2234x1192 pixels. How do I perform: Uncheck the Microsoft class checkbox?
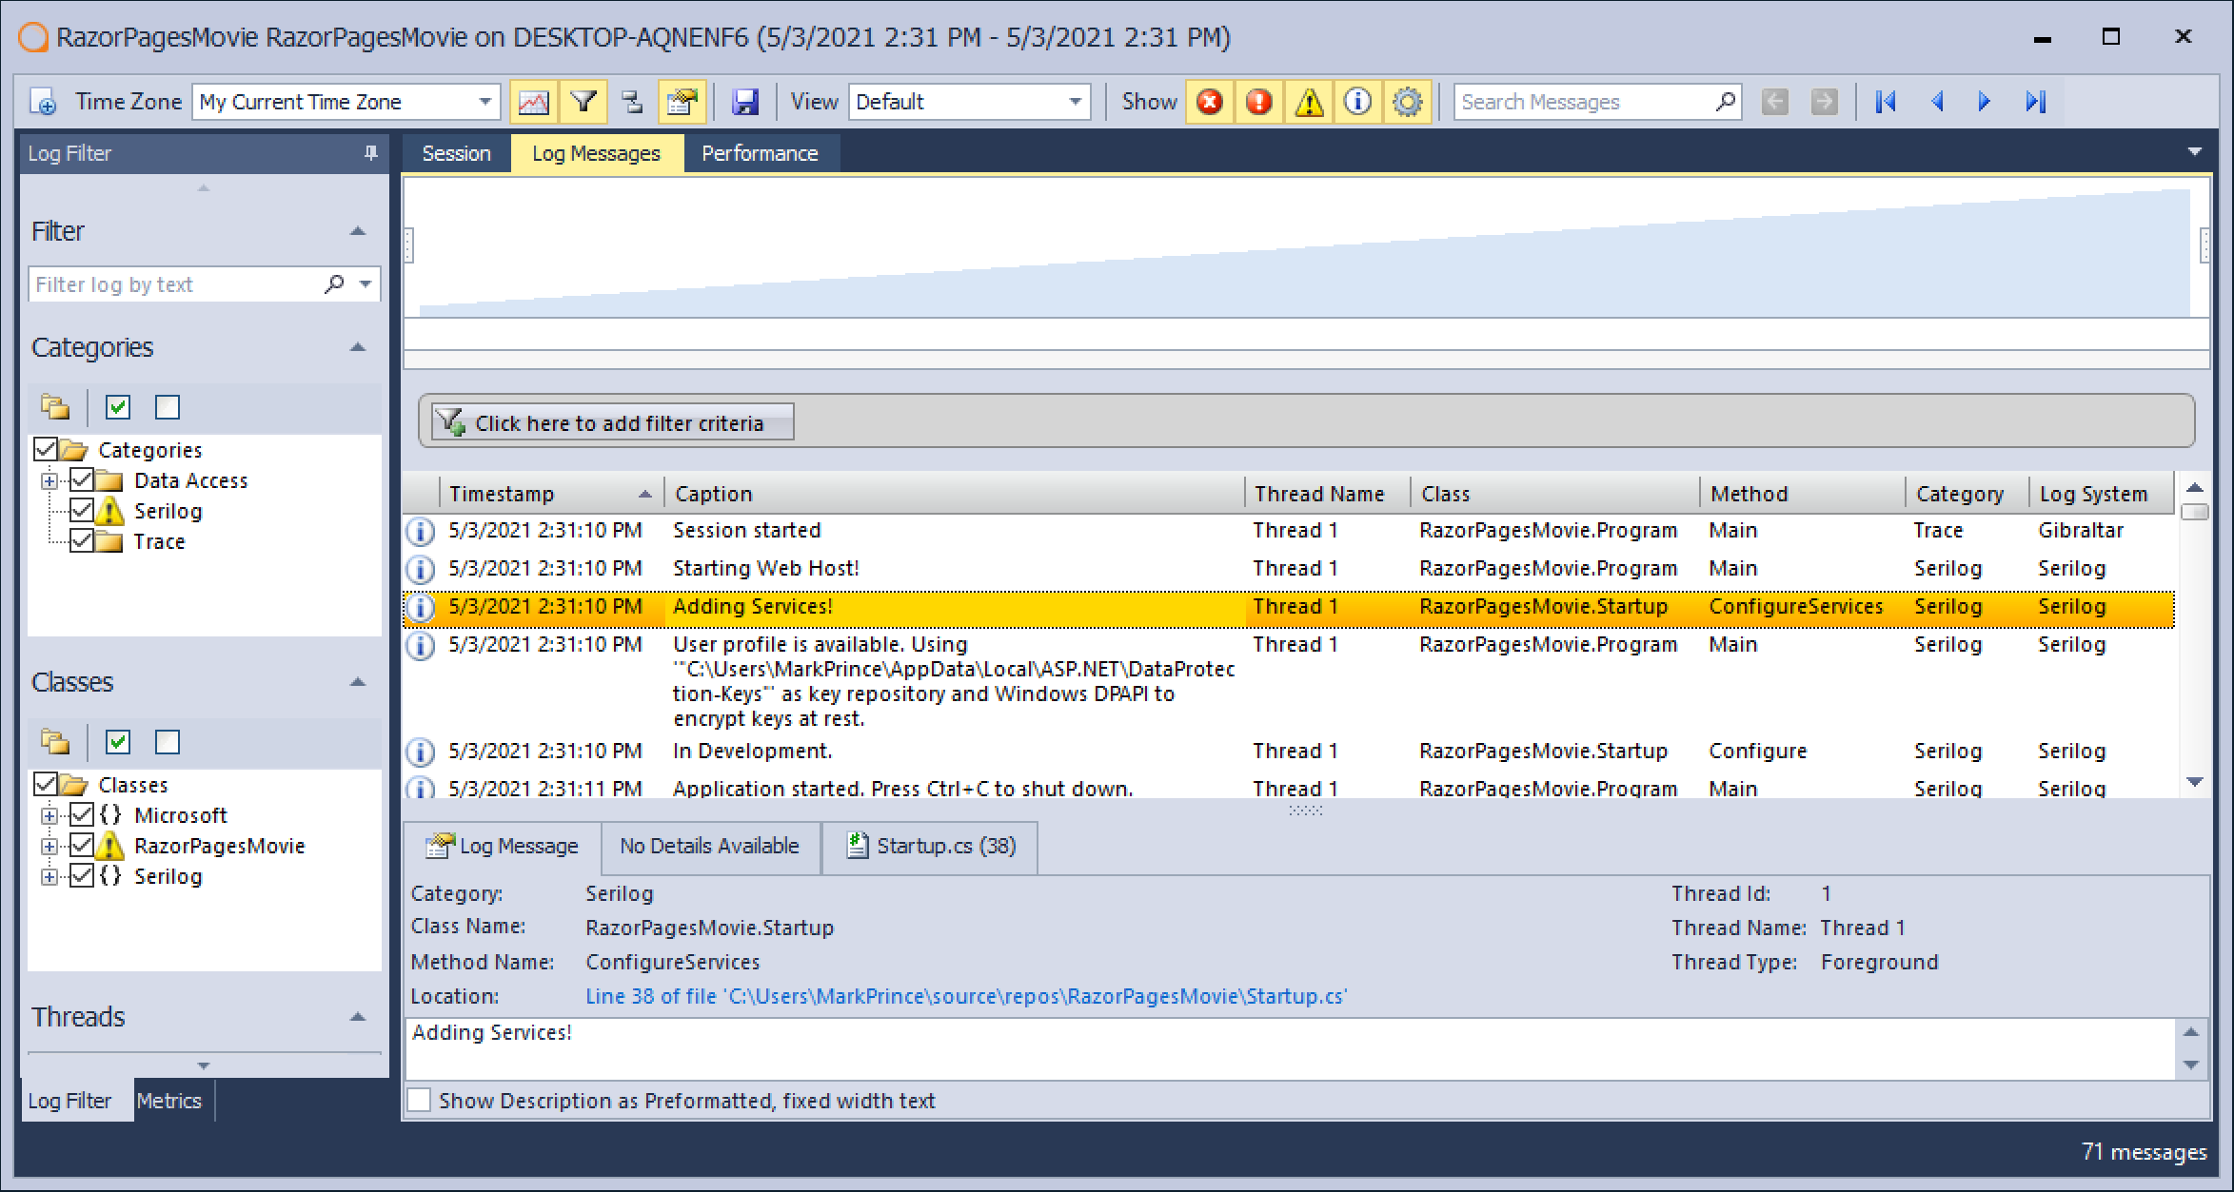[82, 814]
